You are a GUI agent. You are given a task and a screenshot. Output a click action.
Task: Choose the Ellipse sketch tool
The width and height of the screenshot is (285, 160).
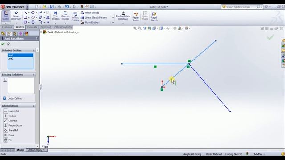(41, 17)
